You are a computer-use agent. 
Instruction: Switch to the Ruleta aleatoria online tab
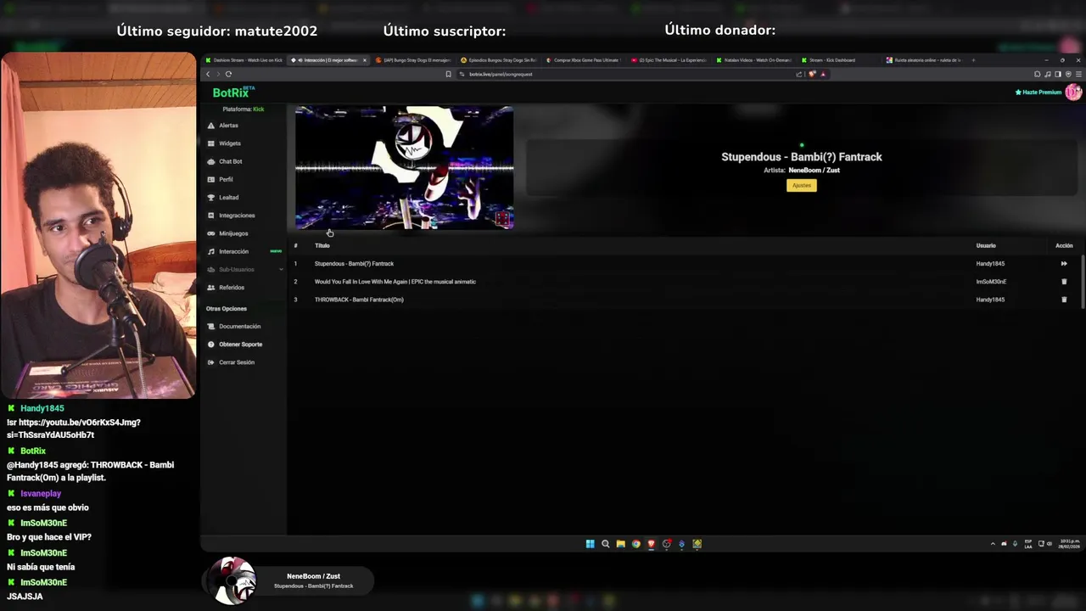[925, 60]
